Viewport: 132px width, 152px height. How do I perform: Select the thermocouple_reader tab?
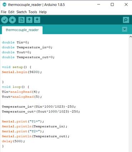tap(22, 30)
